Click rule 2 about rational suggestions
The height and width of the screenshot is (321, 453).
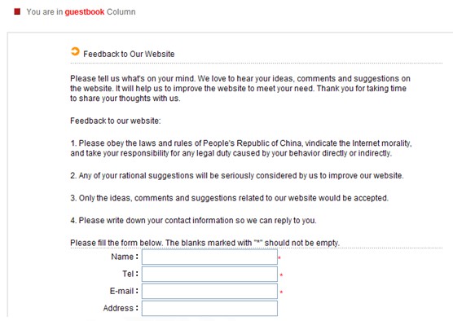tap(237, 176)
